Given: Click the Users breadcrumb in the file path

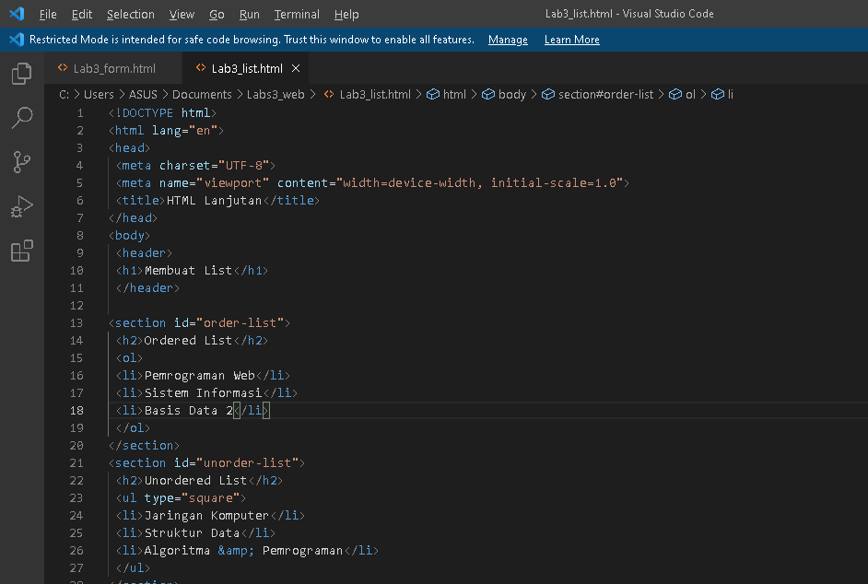Looking at the screenshot, I should (x=99, y=94).
